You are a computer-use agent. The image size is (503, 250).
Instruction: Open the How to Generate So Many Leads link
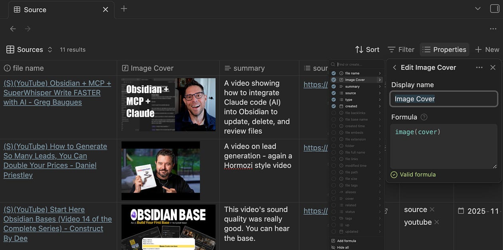(55, 161)
